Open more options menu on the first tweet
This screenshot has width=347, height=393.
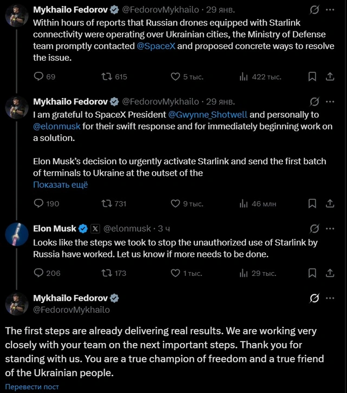[330, 10]
